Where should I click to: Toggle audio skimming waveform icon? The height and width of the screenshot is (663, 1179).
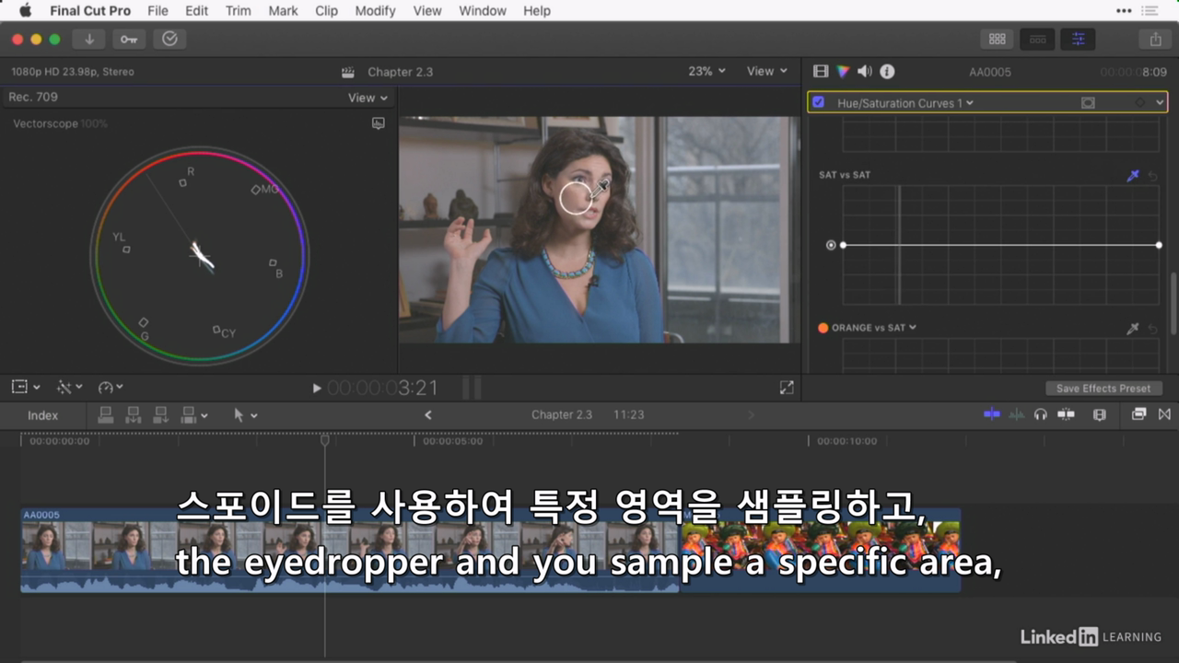pos(1017,414)
